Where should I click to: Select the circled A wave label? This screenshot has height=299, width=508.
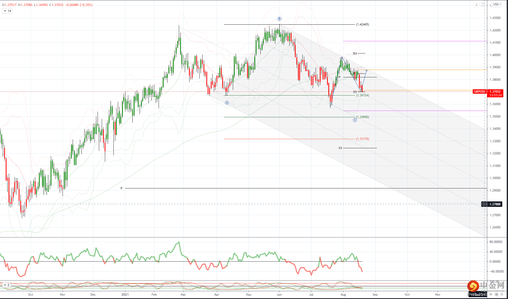[x=227, y=103]
